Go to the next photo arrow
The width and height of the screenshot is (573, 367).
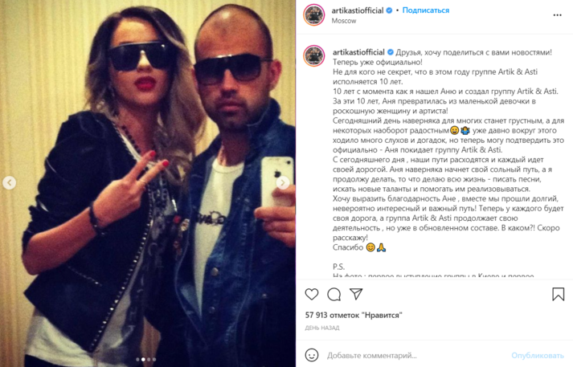283,182
